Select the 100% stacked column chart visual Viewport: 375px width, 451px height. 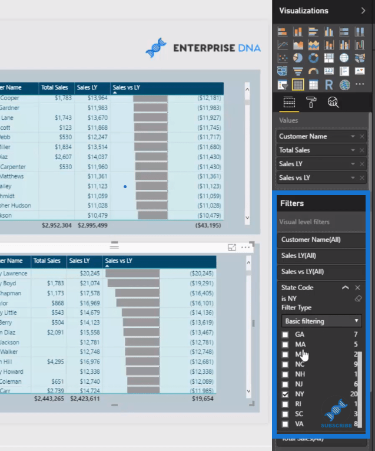pos(360,32)
